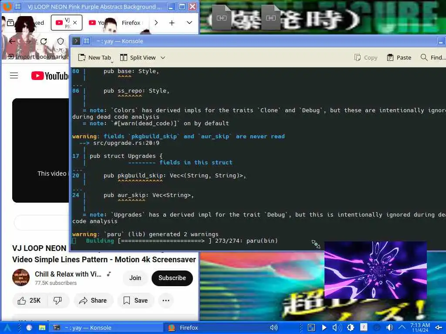Click terminal text 'src/upgrade.rs:20:9'
The image size is (446, 334).
point(126,143)
